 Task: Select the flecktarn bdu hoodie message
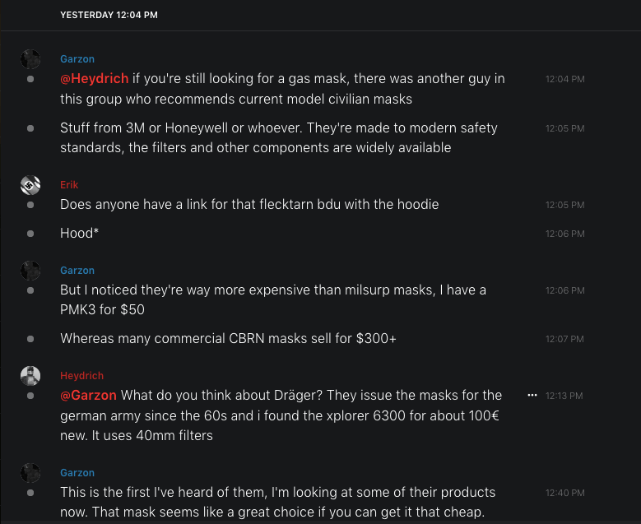pyautogui.click(x=249, y=204)
